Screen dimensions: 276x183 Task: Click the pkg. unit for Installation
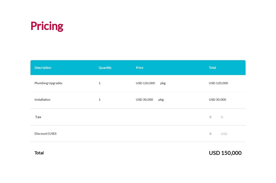[161, 100]
